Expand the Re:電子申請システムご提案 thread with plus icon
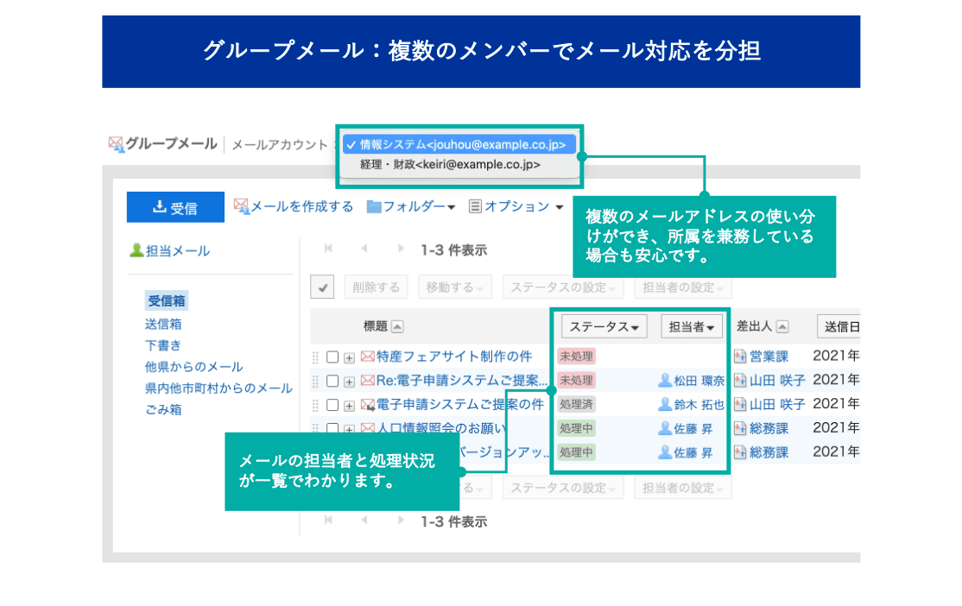This screenshot has height=606, width=962. (x=348, y=380)
